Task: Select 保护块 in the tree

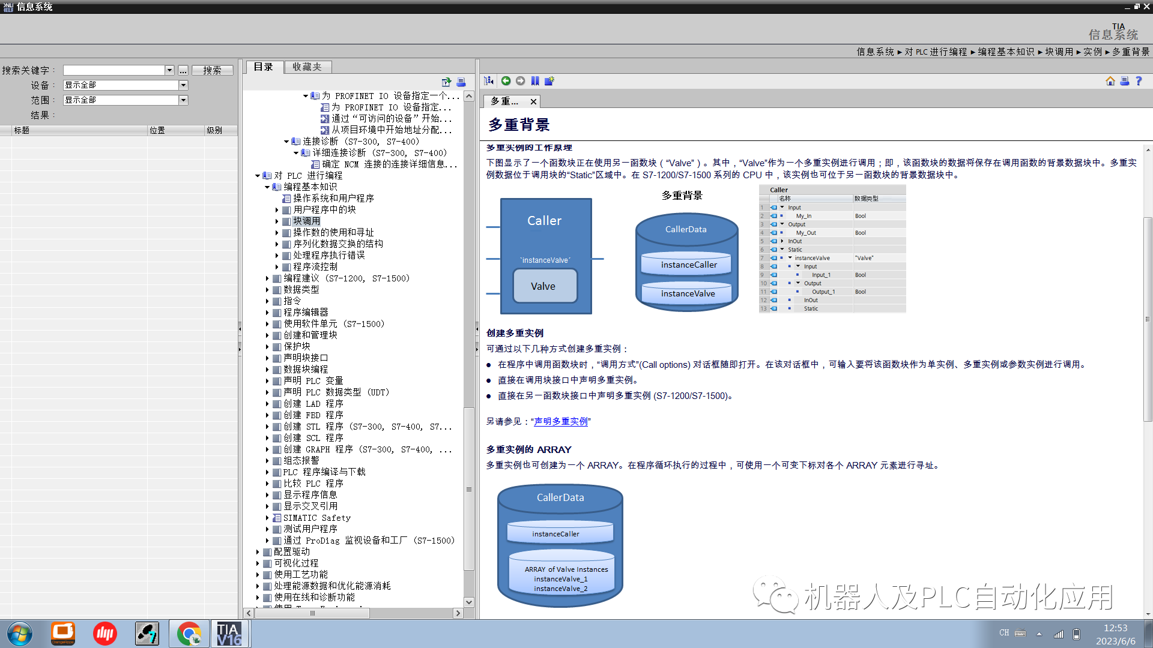Action: [x=297, y=347]
